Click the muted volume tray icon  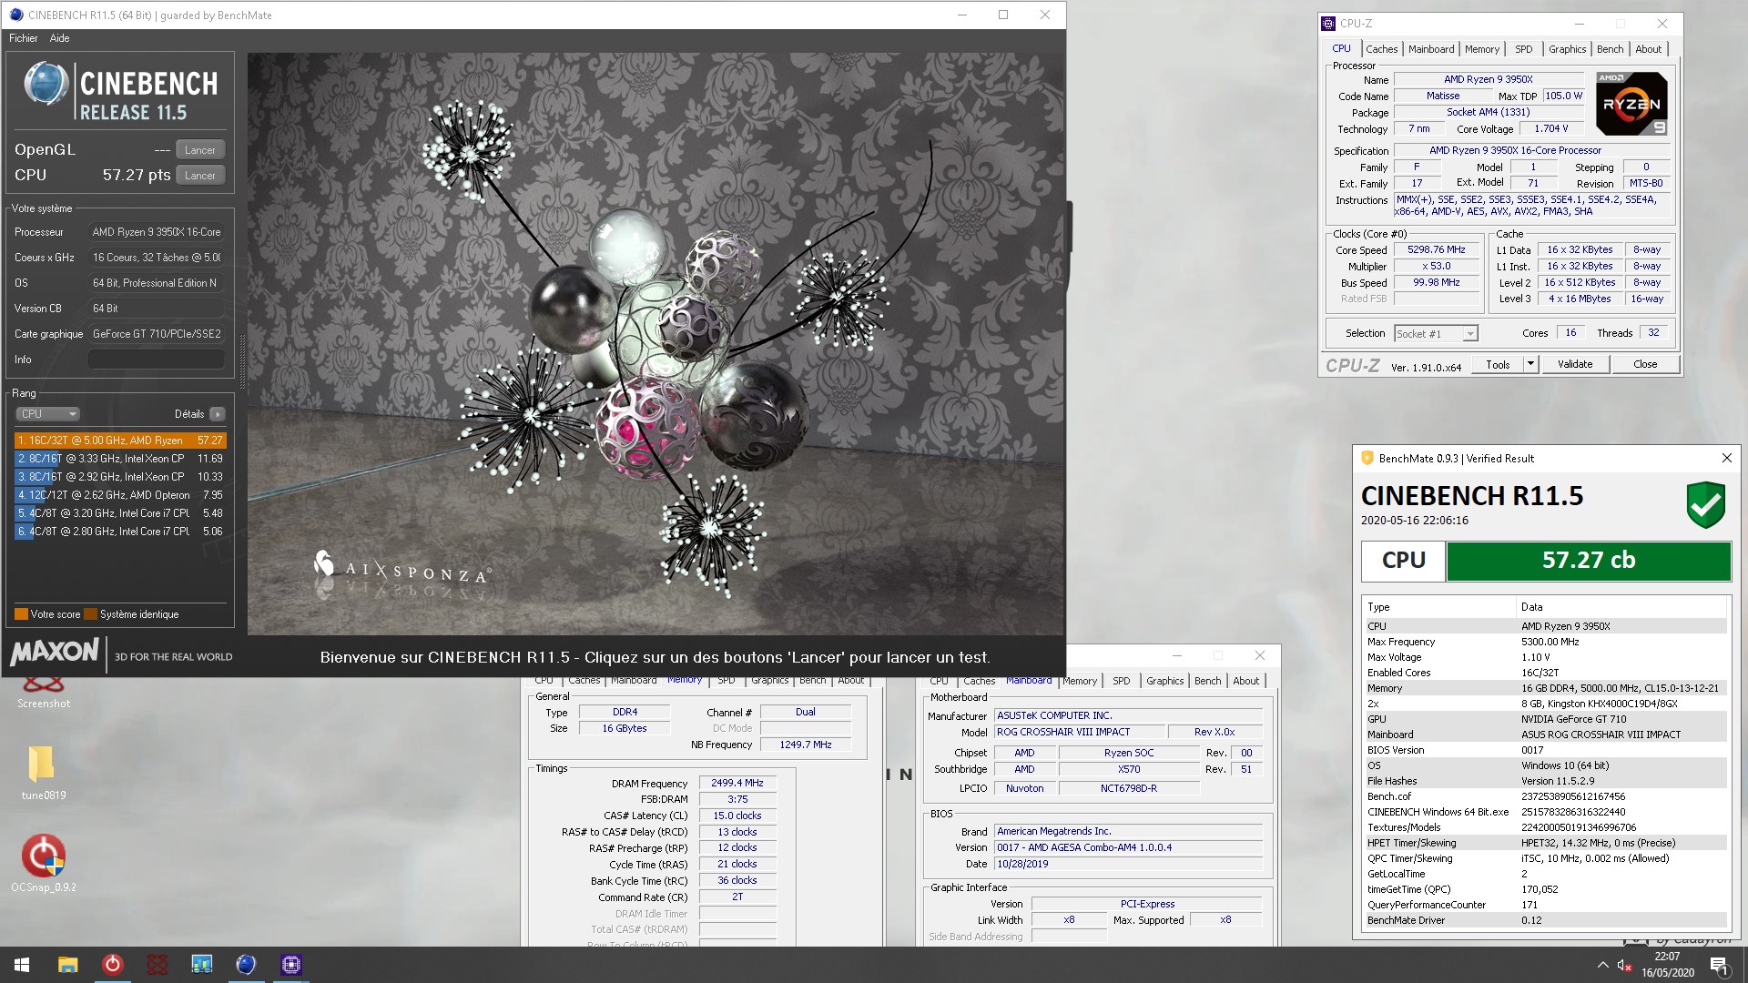[1625, 965]
